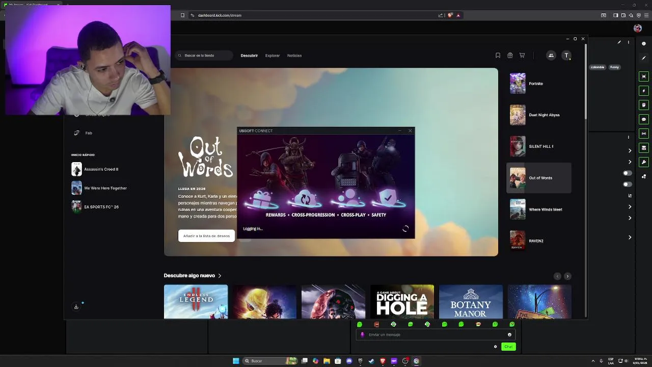Click the Enviar un mensaje chat input

click(x=436, y=335)
